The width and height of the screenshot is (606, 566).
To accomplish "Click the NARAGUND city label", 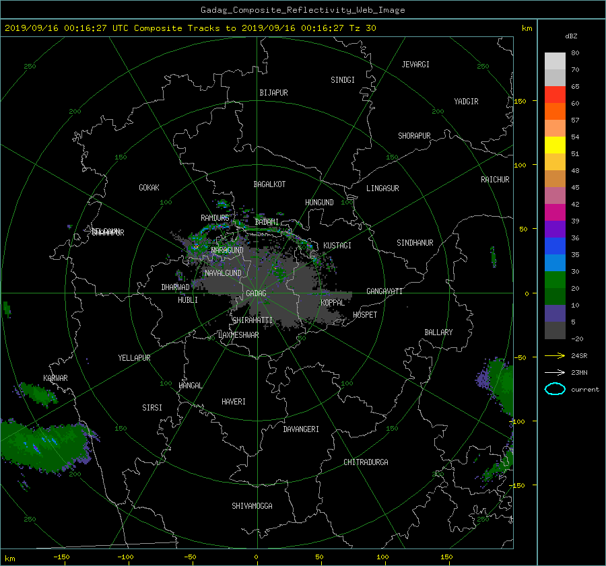I will point(228,250).
